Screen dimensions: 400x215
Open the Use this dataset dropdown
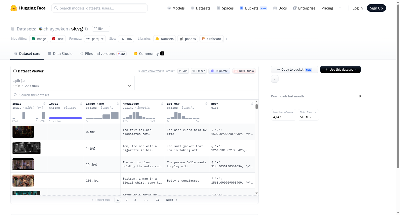[340, 69]
